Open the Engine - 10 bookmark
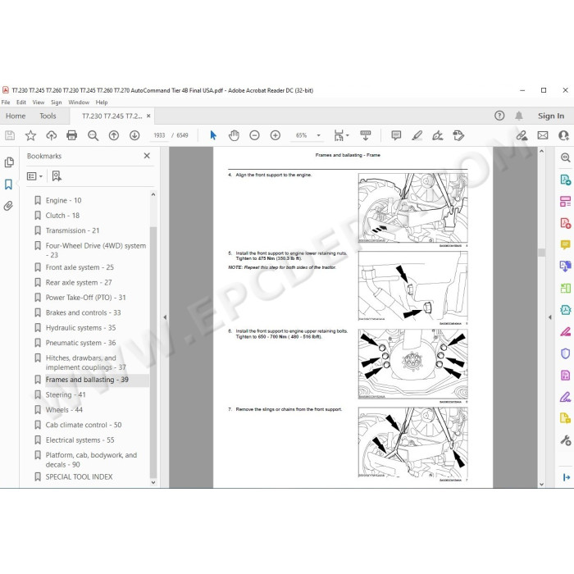Viewport: 574px width, 574px height. (63, 200)
